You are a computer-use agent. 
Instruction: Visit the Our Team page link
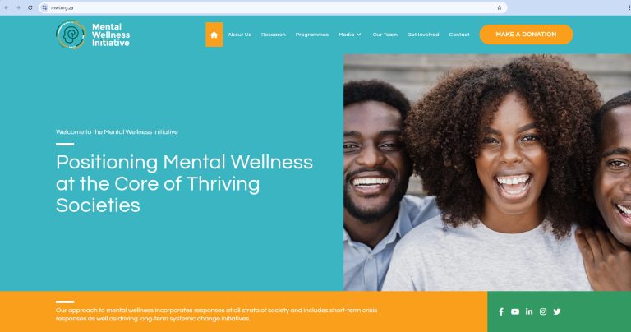[385, 35]
